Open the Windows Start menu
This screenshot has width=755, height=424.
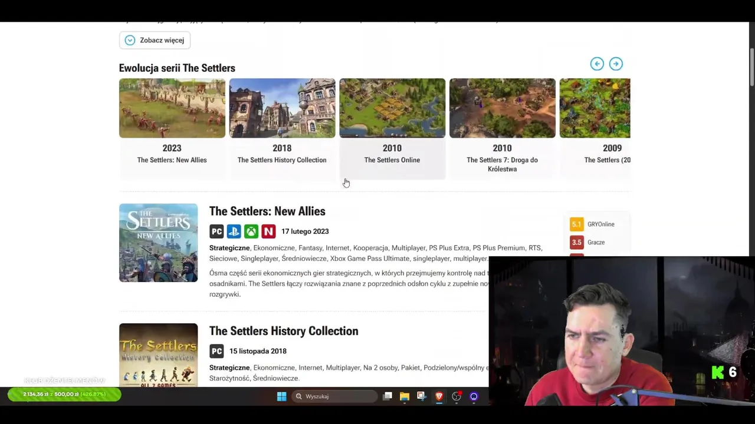pos(281,396)
